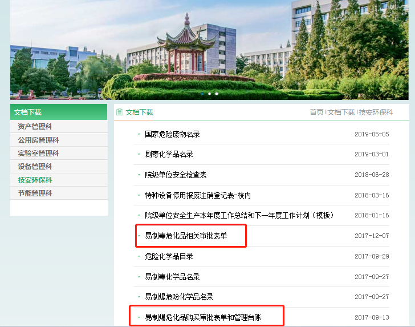Click 文档下载 in the breadcrumb
The width and height of the screenshot is (415, 327).
pos(341,112)
